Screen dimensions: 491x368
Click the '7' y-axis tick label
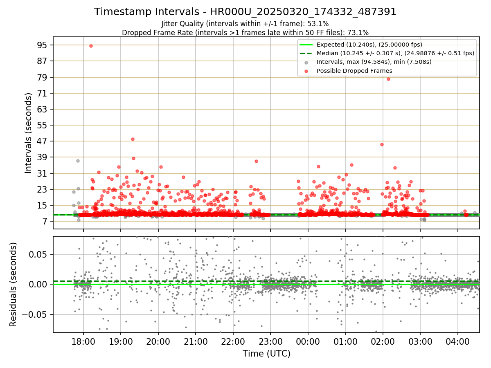pyautogui.click(x=45, y=222)
